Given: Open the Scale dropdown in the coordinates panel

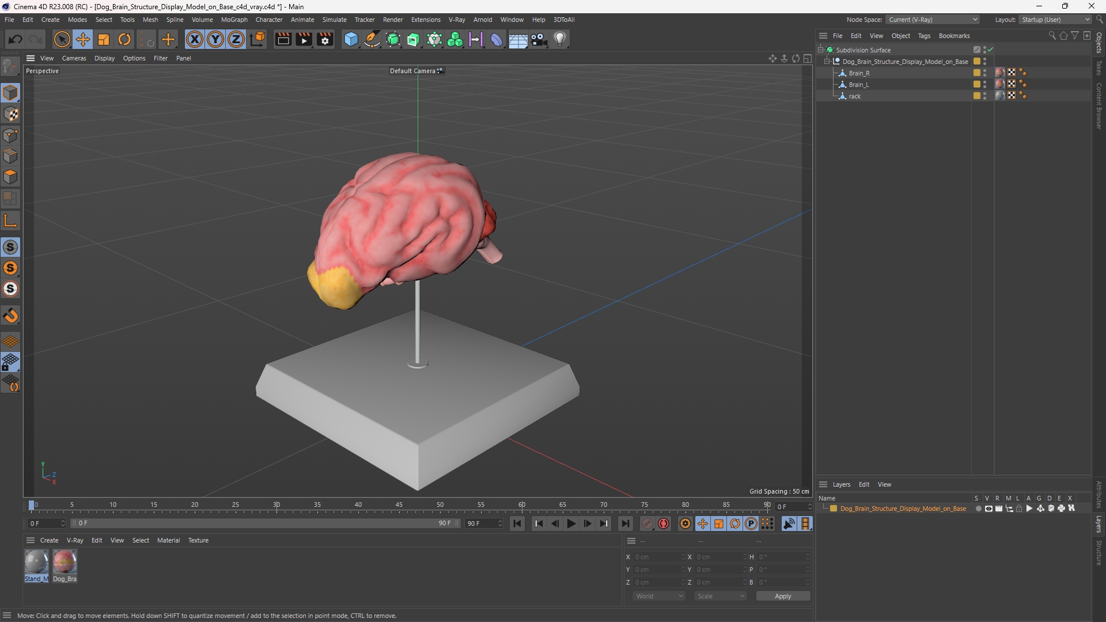Looking at the screenshot, I should pyautogui.click(x=721, y=596).
